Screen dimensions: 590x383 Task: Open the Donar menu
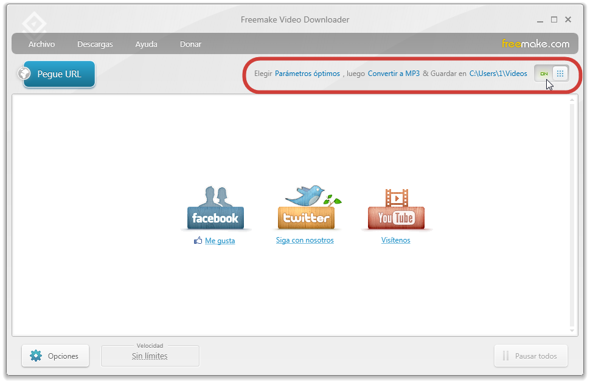click(190, 44)
